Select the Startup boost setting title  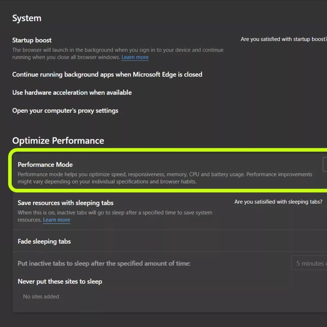(32, 40)
